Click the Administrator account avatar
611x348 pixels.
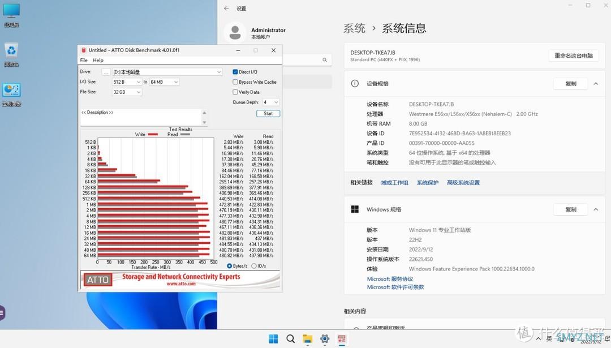click(x=235, y=32)
